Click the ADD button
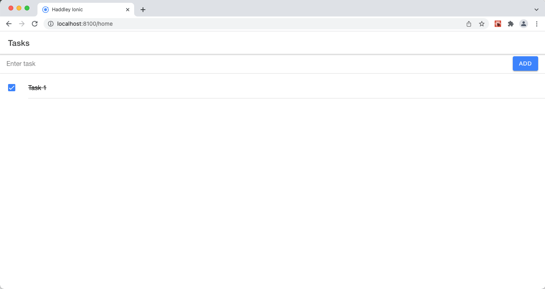The width and height of the screenshot is (545, 289). (x=525, y=64)
